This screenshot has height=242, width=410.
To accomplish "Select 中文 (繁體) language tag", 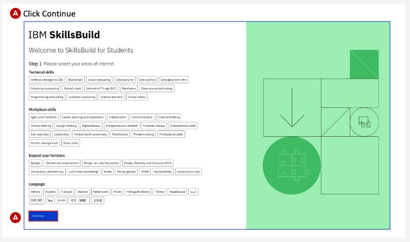I will click(79, 200).
